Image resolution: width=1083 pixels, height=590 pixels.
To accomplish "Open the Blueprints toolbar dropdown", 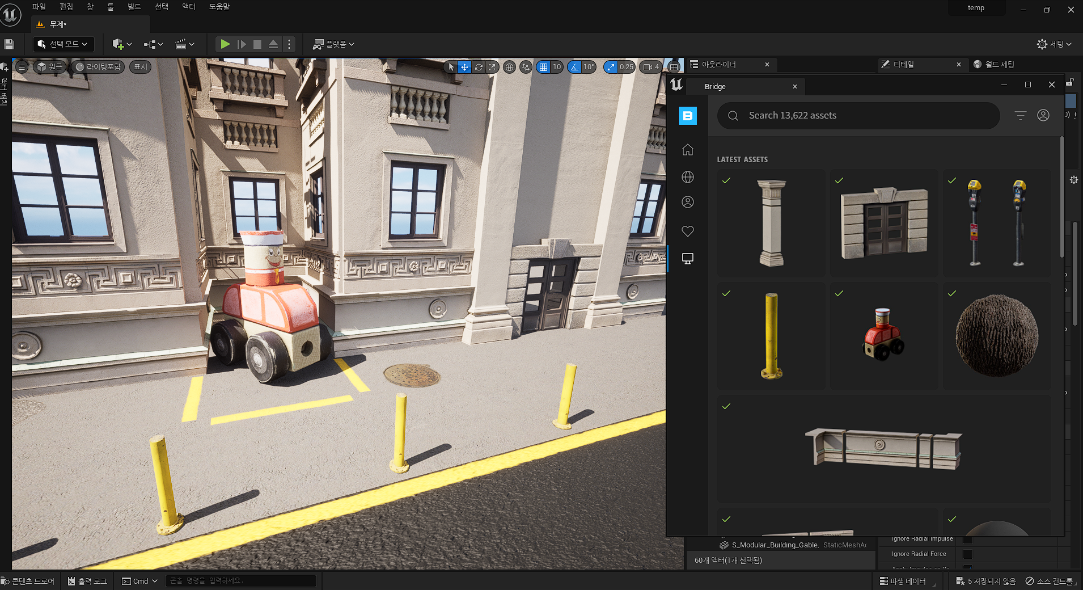I will pyautogui.click(x=153, y=44).
